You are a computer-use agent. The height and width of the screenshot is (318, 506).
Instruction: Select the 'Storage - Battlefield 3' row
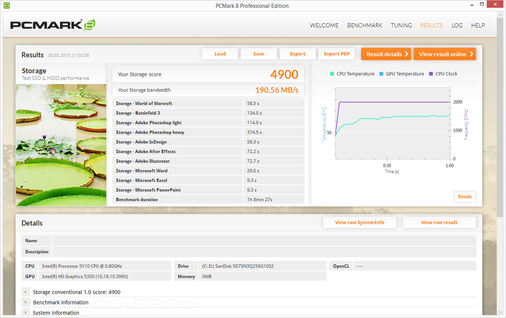208,113
